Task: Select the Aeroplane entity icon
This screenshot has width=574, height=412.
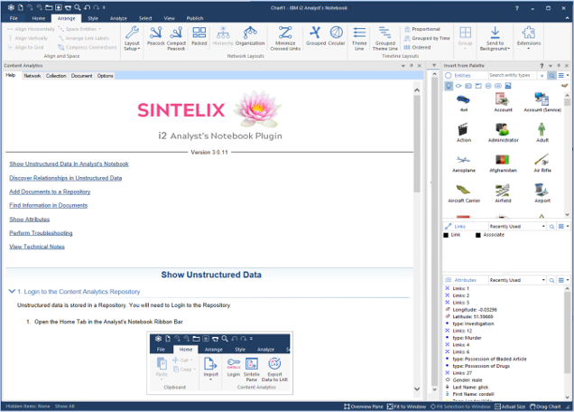Action: [x=464, y=159]
